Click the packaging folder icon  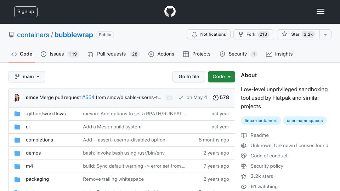17,179
